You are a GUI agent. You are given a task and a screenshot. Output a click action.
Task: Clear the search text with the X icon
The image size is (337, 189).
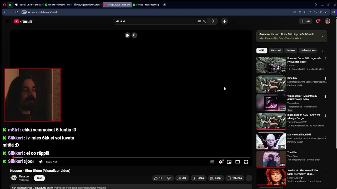(x=204, y=21)
